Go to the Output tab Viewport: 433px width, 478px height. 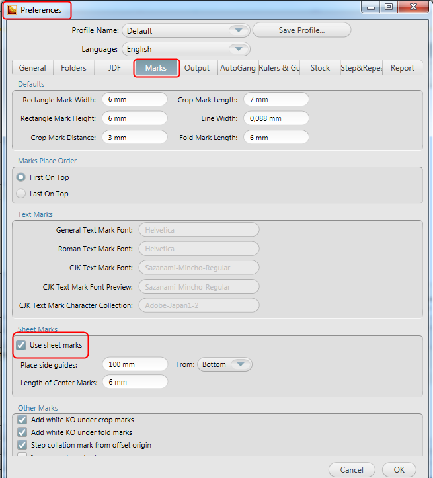click(197, 67)
